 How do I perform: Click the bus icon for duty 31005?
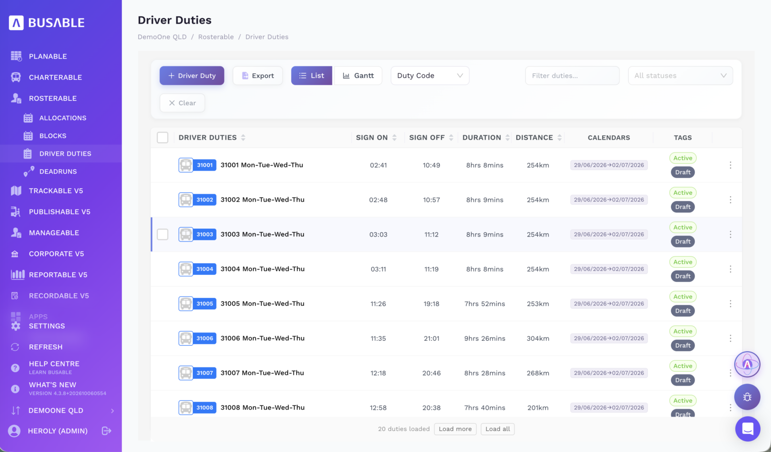pos(185,303)
